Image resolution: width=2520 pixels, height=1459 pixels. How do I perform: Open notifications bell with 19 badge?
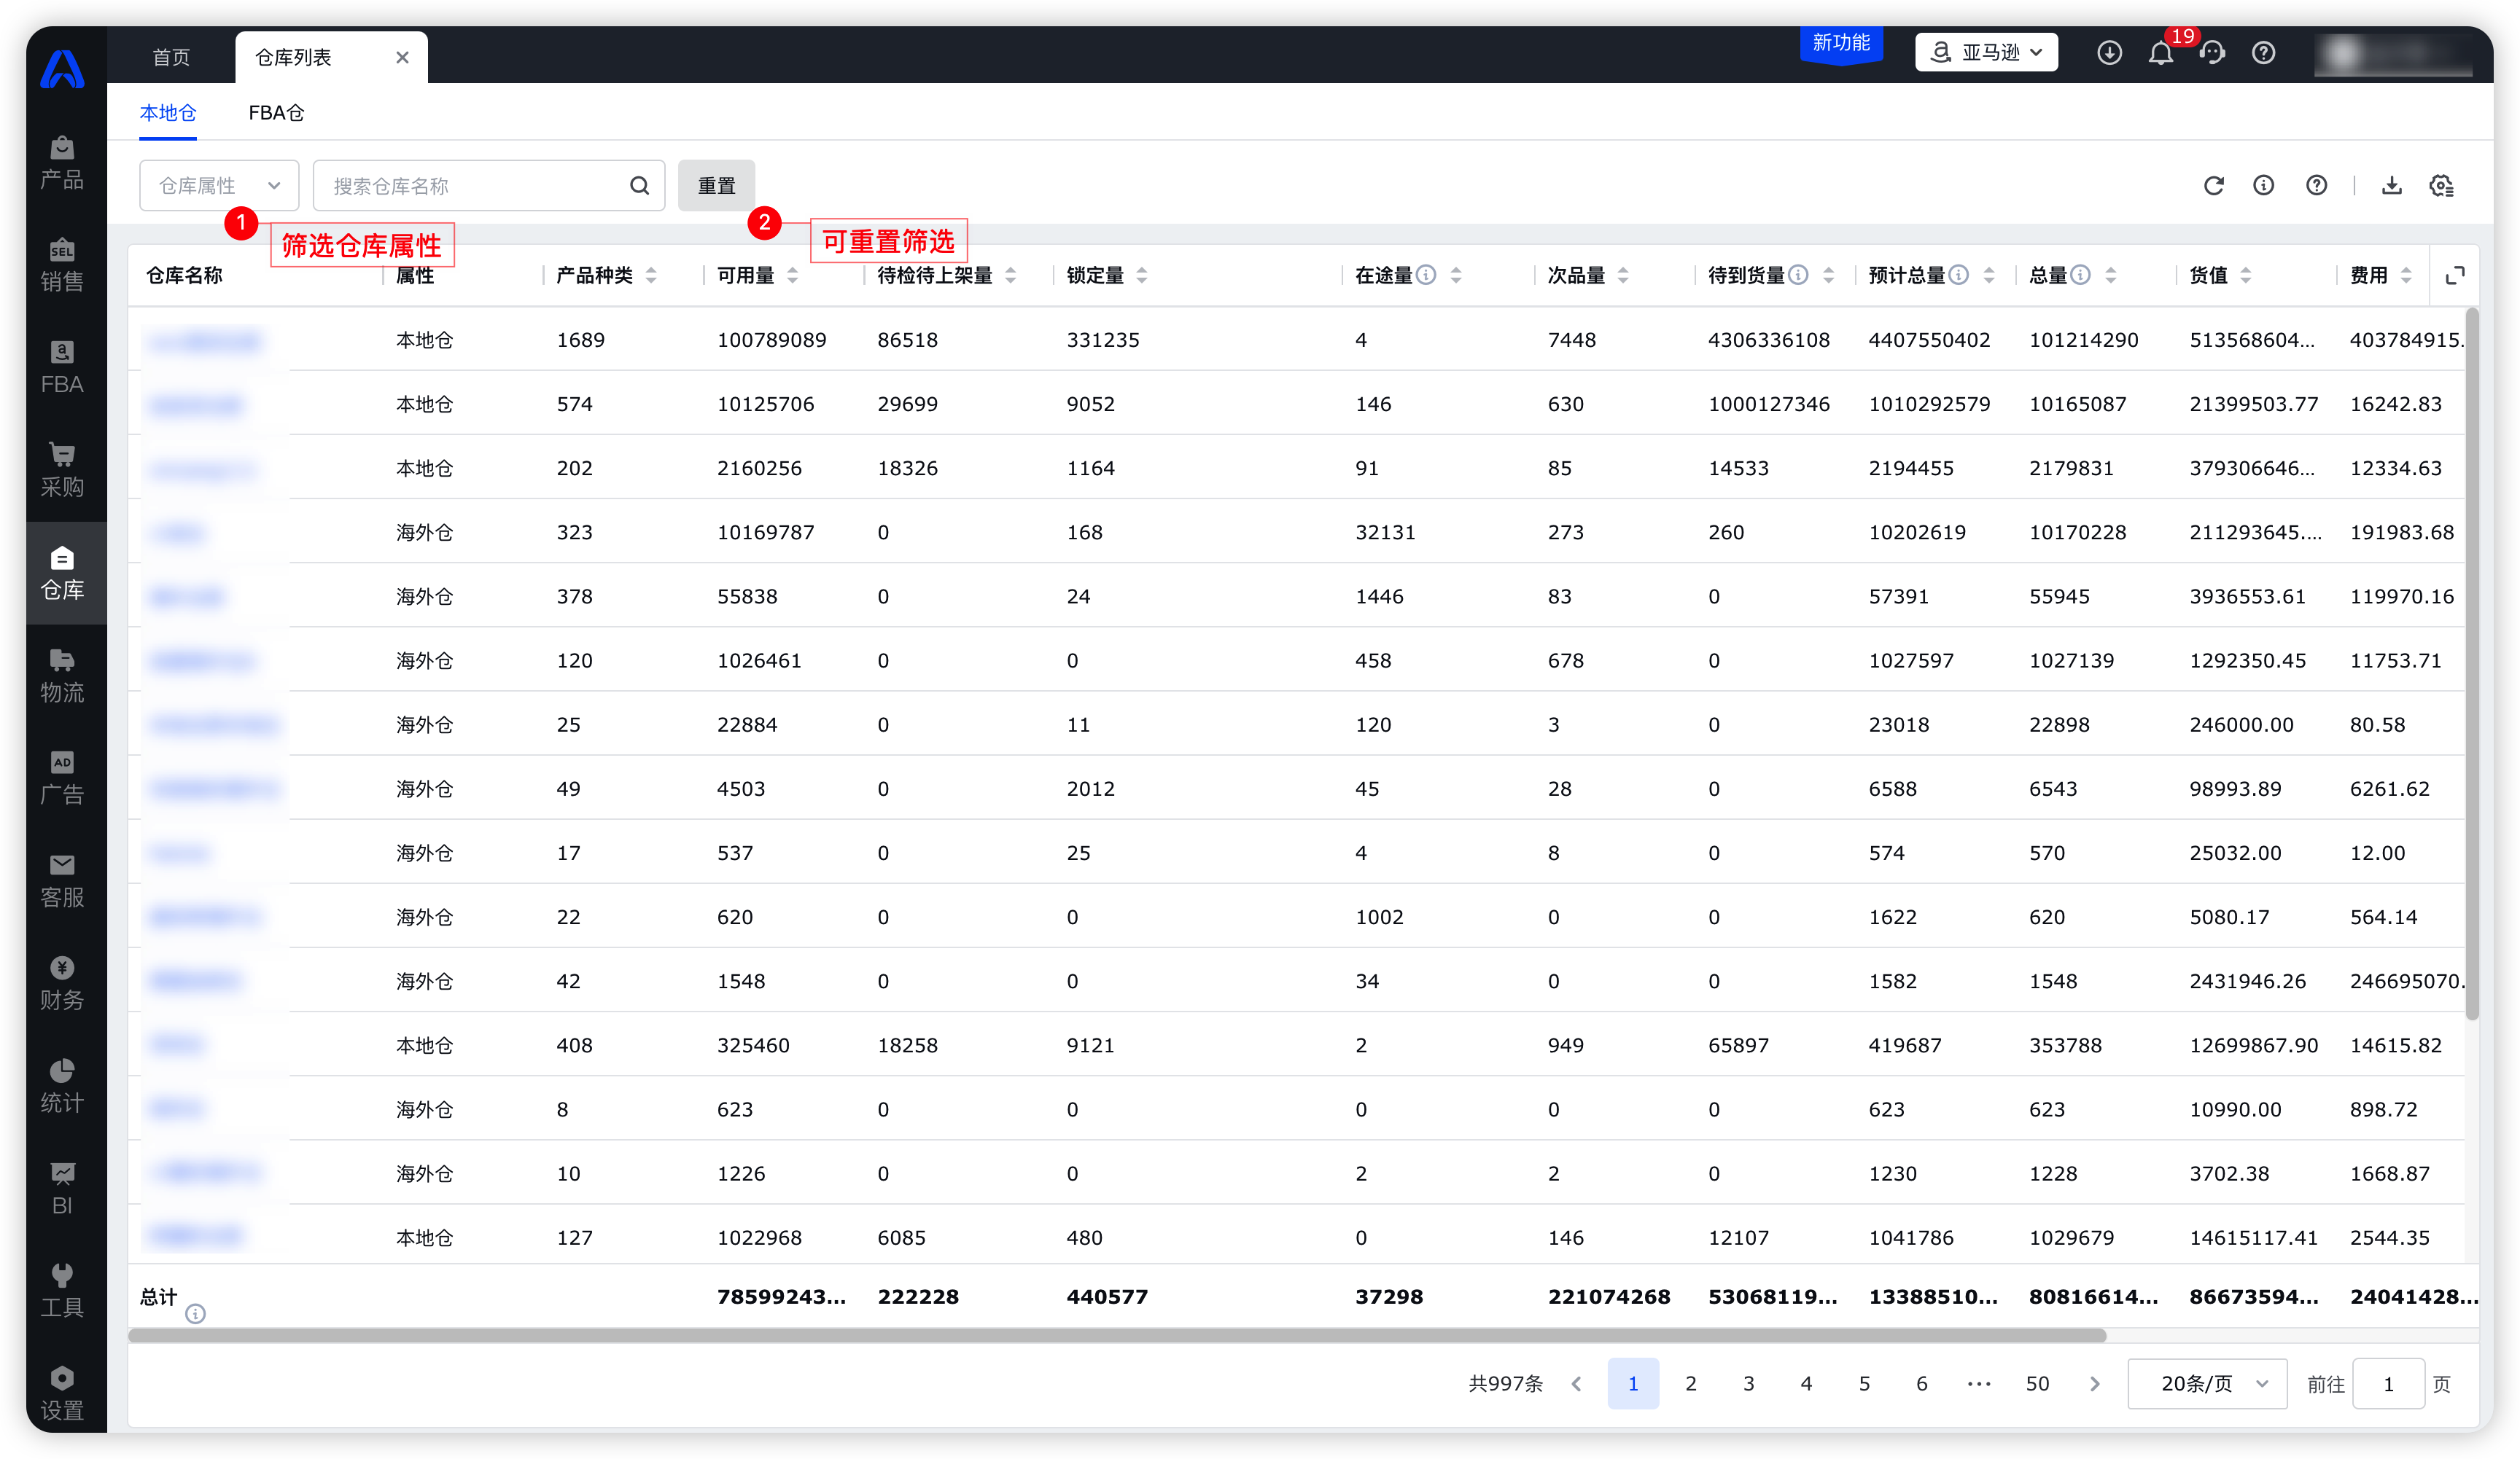pyautogui.click(x=2161, y=53)
